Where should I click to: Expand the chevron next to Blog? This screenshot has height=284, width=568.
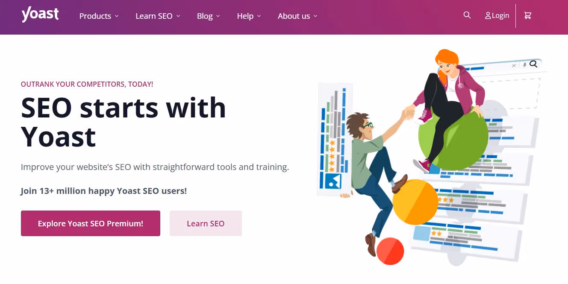point(218,16)
